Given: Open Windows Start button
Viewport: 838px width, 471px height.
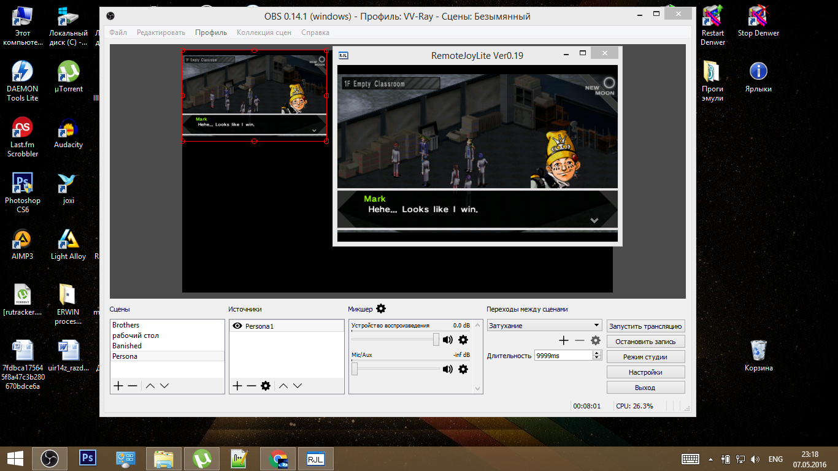Looking at the screenshot, I should (15, 458).
